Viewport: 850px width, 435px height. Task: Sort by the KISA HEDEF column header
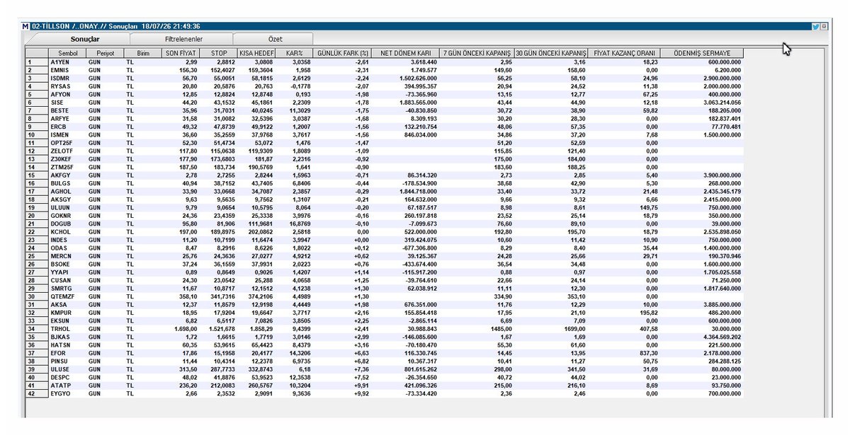pos(256,53)
